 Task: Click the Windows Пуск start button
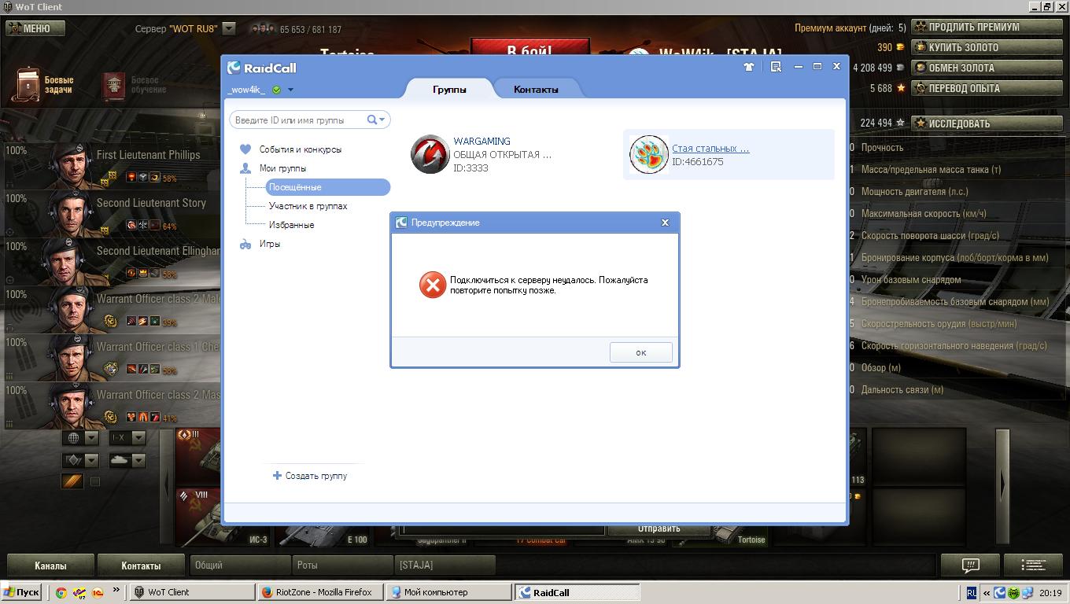[21, 592]
